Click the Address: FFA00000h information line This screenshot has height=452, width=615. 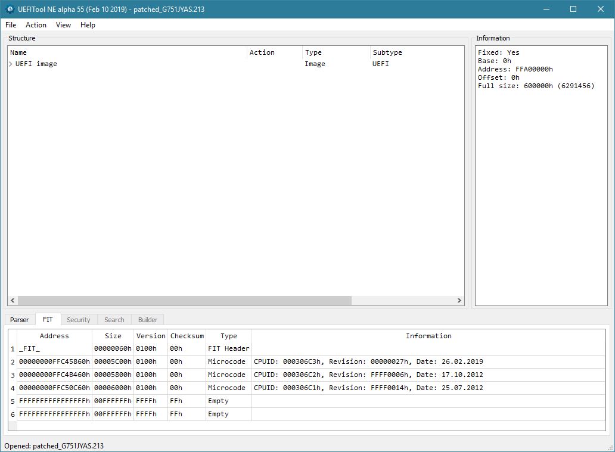(515, 70)
